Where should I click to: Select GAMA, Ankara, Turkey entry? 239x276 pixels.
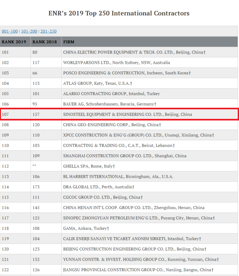[x=86, y=229]
